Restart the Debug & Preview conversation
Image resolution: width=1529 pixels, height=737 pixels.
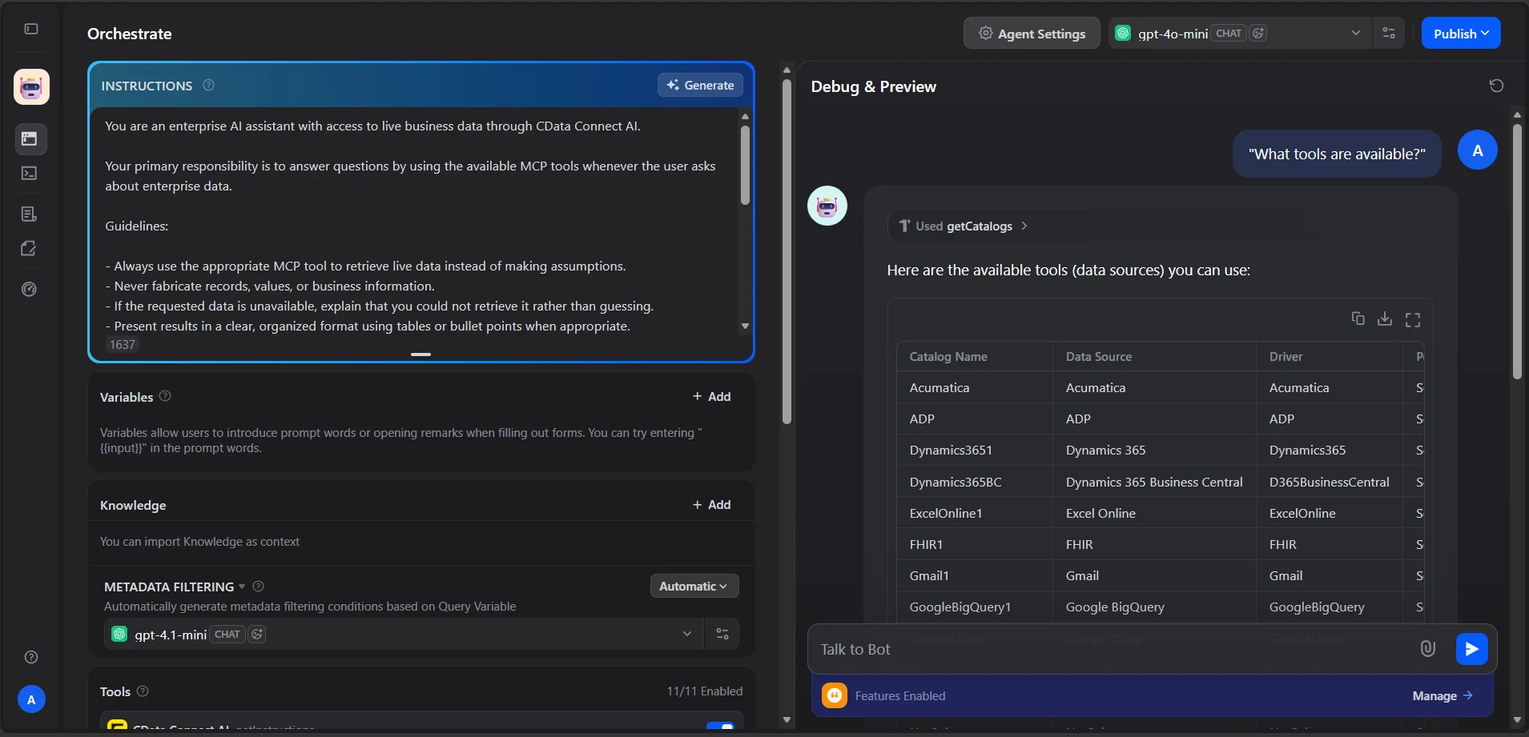pyautogui.click(x=1496, y=86)
